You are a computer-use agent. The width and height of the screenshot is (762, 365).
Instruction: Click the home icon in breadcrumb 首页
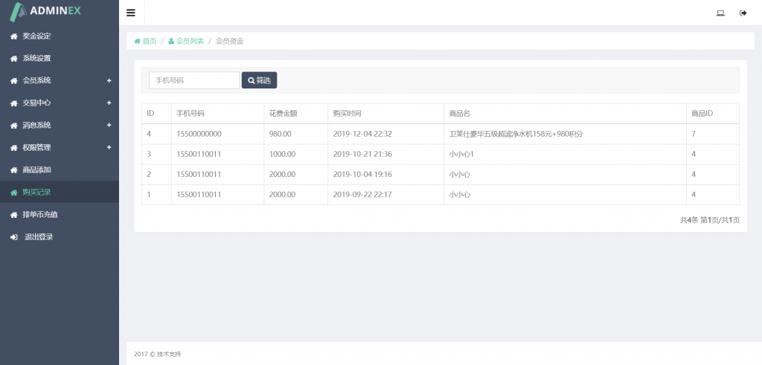click(137, 41)
